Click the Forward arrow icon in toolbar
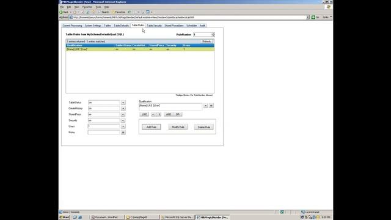This screenshot has width=391, height=220. 75,12
